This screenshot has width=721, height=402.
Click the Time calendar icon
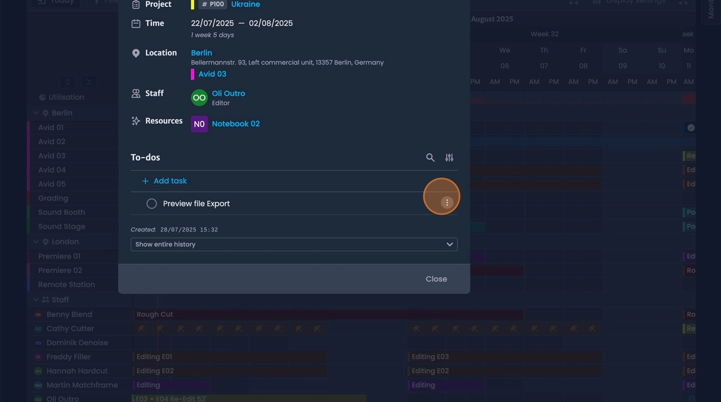(135, 23)
